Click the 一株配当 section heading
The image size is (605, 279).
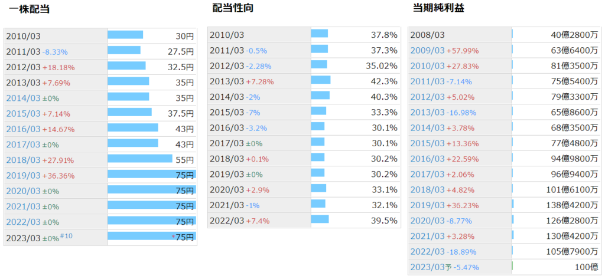pos(29,9)
